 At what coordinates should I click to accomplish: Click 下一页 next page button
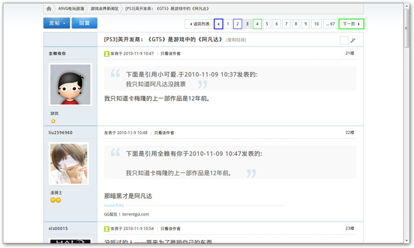(x=351, y=24)
